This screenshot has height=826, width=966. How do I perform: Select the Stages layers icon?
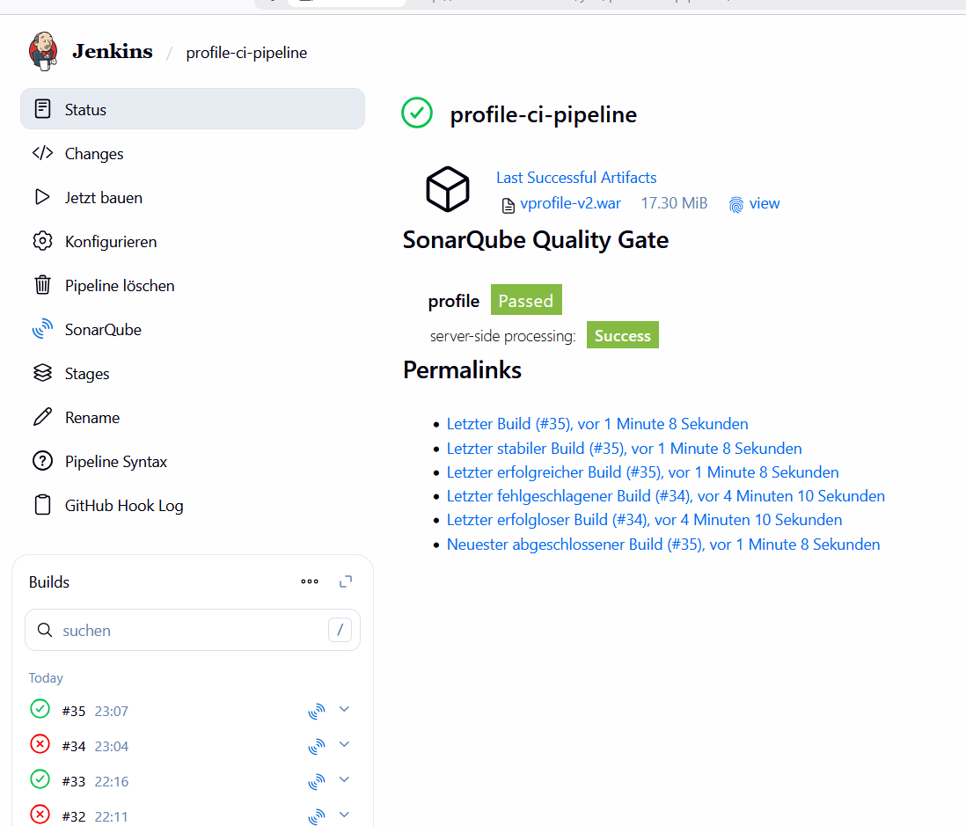coord(42,373)
